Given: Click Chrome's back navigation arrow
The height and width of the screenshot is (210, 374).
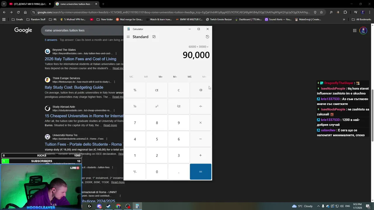Looking at the screenshot, I should (4, 12).
